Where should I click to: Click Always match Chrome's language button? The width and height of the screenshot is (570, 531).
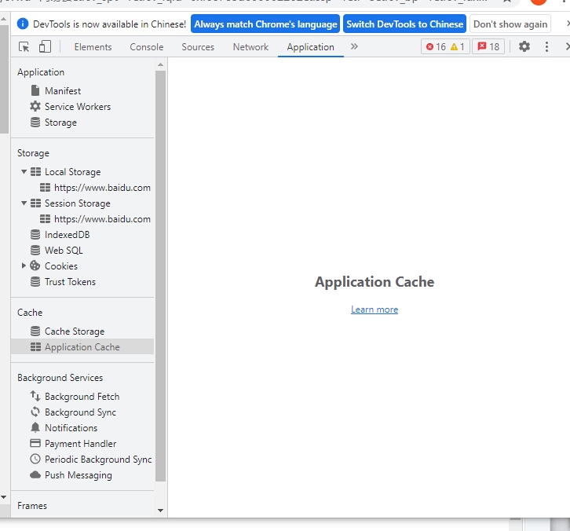coord(265,24)
